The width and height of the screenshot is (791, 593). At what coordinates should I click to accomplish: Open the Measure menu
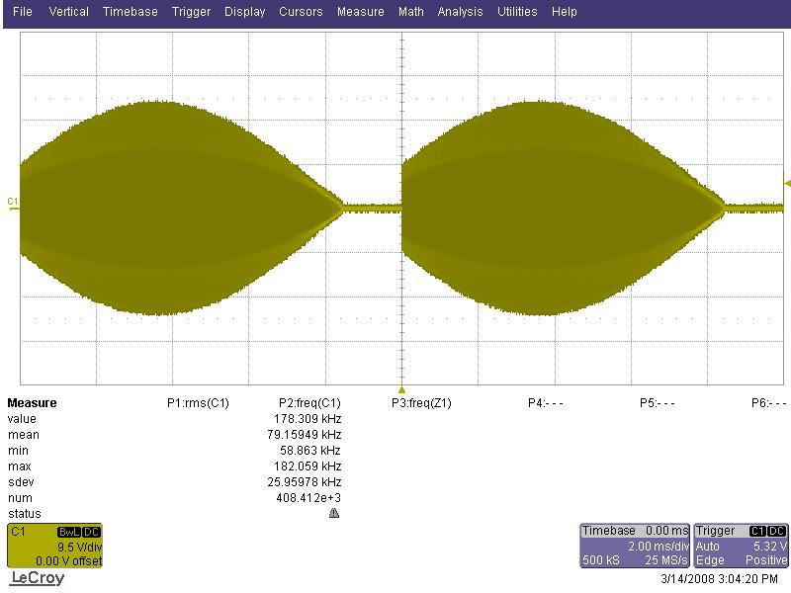(361, 12)
